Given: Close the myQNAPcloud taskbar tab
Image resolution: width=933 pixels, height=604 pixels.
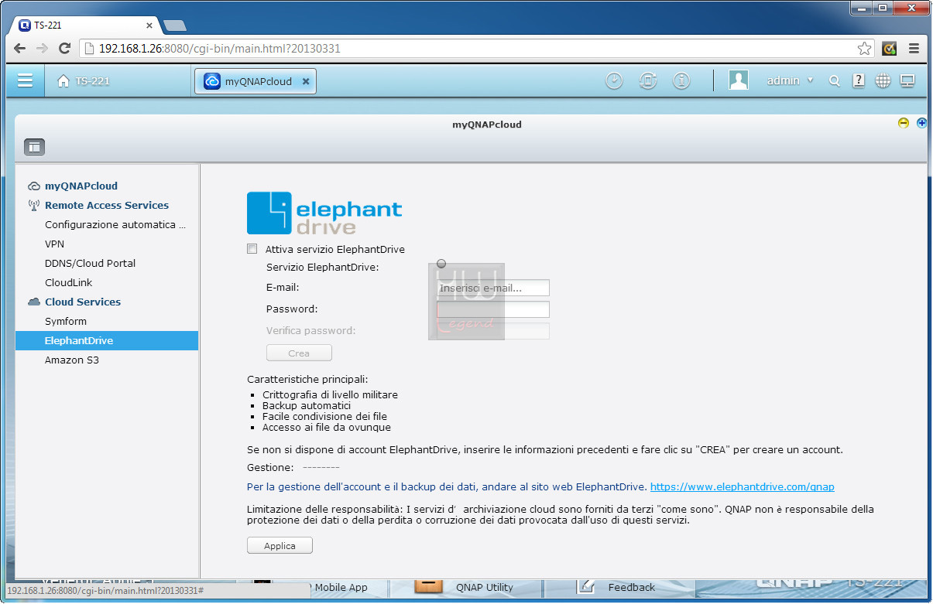Looking at the screenshot, I should 306,81.
